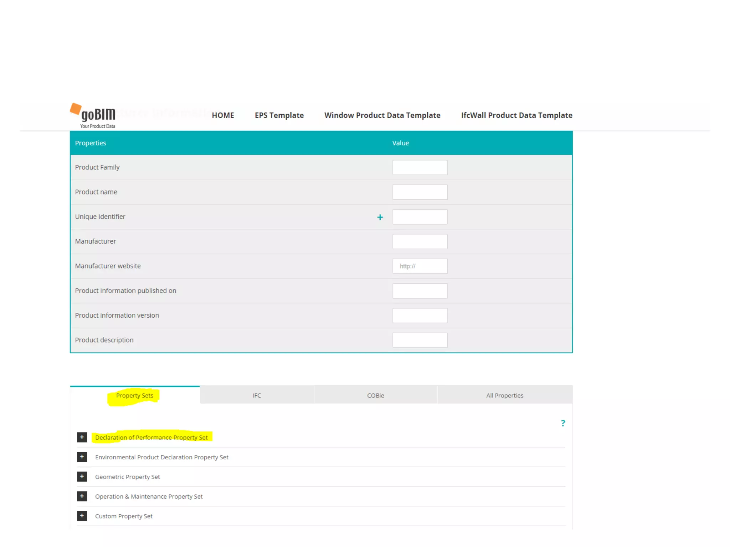Expand Operation & Maintenance Property Set

pyautogui.click(x=82, y=496)
